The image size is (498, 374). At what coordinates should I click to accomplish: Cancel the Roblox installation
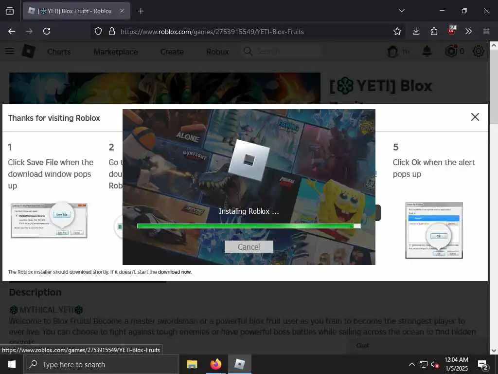(x=249, y=247)
